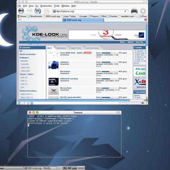Viewport: 170px width, 170px height.
Task: Go back with the Mozilla Back button
Action: pyautogui.click(x=21, y=11)
